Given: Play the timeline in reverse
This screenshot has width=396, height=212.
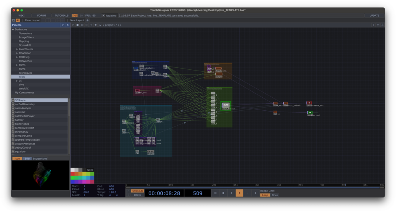Looking at the screenshot, I should [x=231, y=193].
